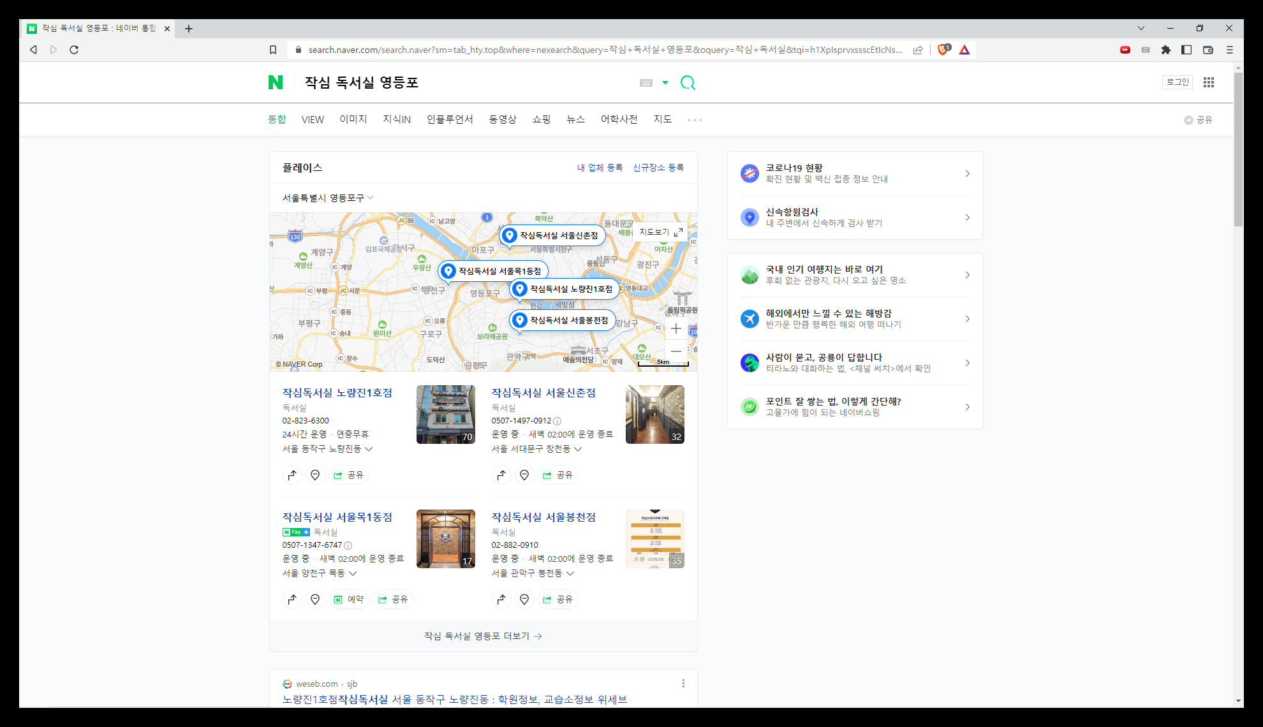1263x727 pixels.
Task: Click map pin icon for 서울봉천점
Action: tap(524, 599)
